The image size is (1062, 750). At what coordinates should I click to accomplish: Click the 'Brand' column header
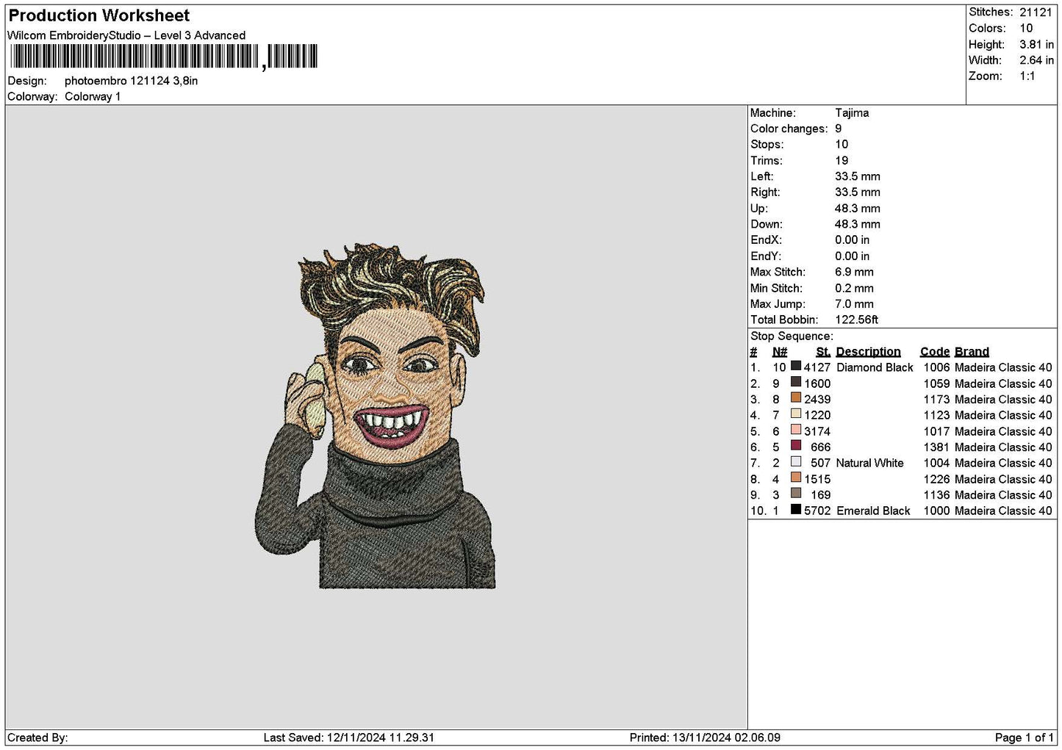click(x=972, y=352)
